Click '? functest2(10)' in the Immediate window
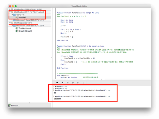The height and width of the screenshot is (119, 159). click(60, 89)
